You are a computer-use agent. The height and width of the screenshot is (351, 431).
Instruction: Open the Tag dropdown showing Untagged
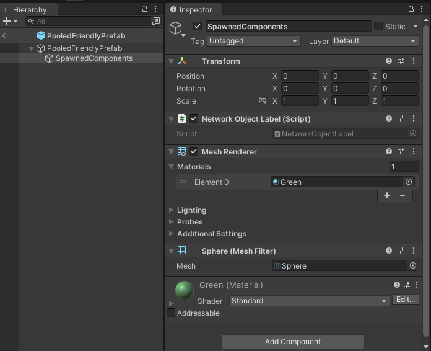[x=254, y=41]
